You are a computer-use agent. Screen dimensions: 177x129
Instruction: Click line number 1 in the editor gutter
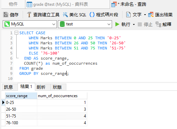tap(11, 33)
